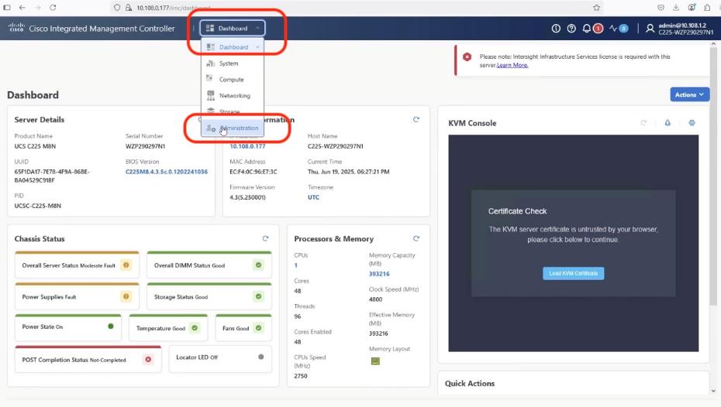The image size is (721, 407).
Task: Refresh the Management Information card
Action: [416, 119]
